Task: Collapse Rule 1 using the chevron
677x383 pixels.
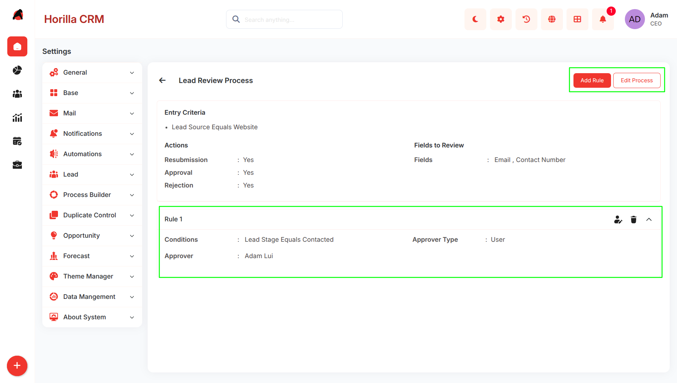Action: click(x=649, y=220)
